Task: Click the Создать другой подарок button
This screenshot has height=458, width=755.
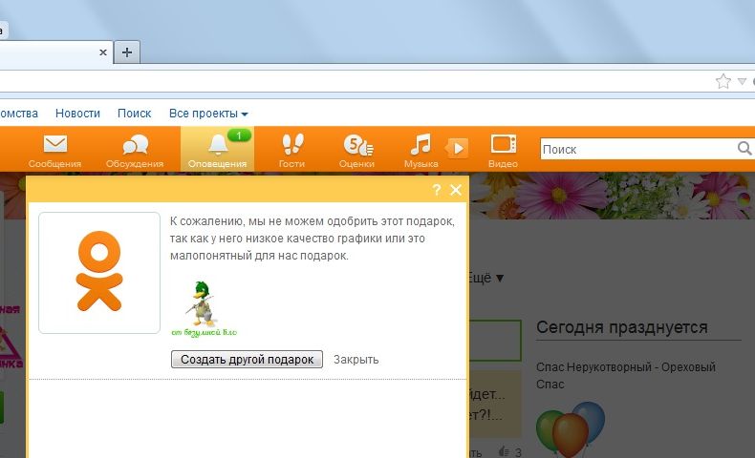Action: pyautogui.click(x=247, y=359)
